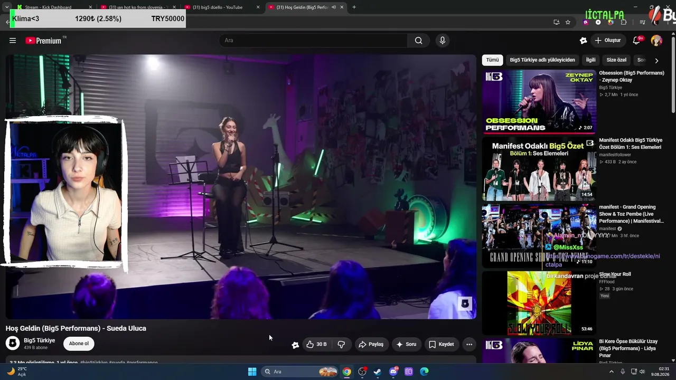This screenshot has height=380, width=676.
Task: Open Discord from the taskbar
Action: pyautogui.click(x=393, y=372)
